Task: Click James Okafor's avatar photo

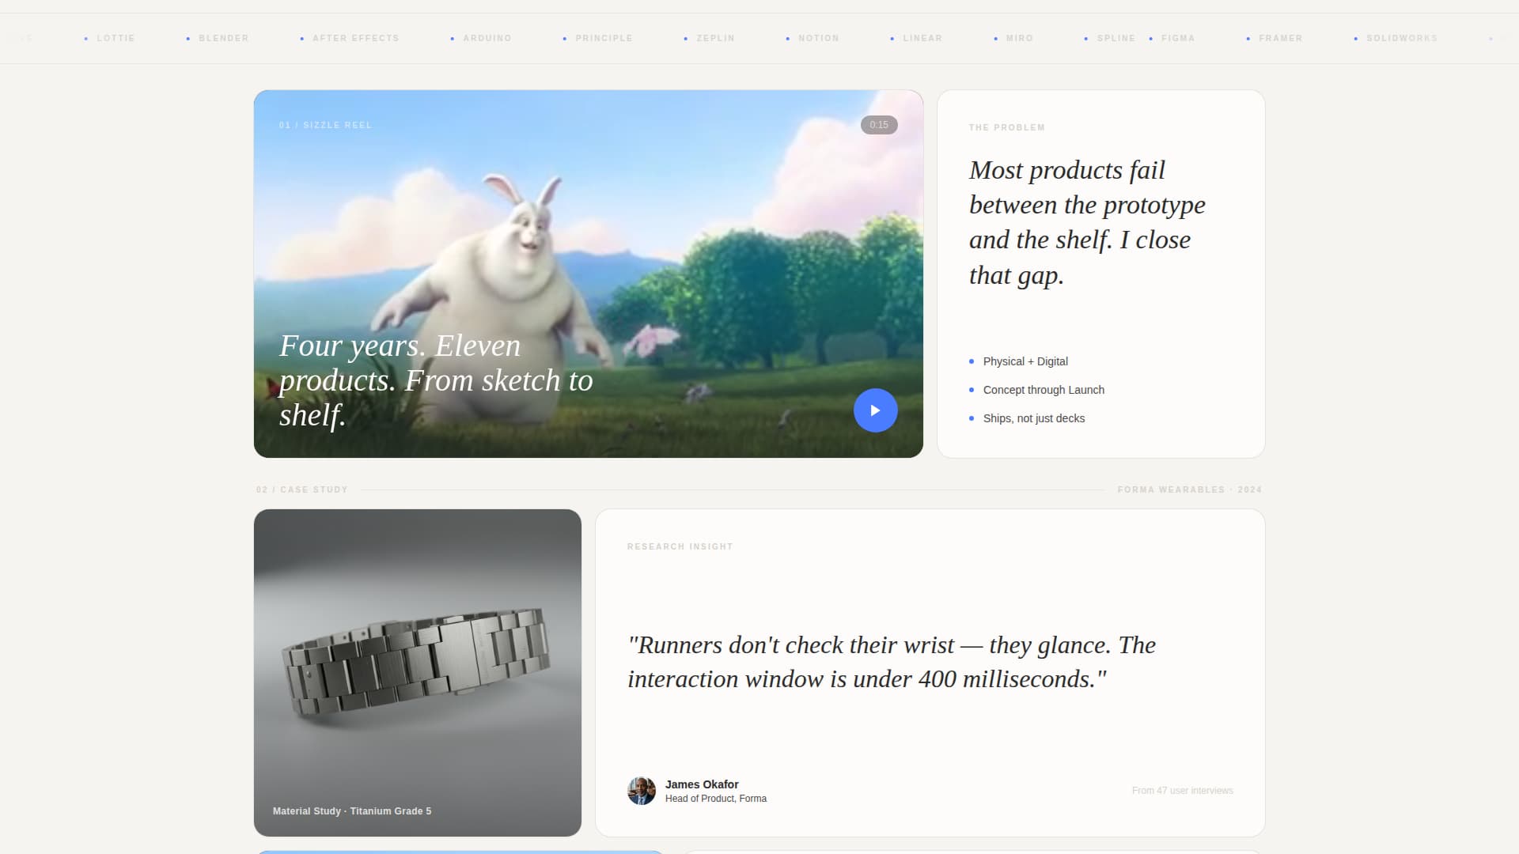Action: tap(642, 791)
